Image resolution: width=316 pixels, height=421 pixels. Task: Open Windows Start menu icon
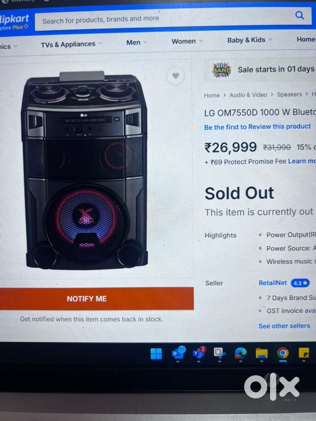pos(156,354)
